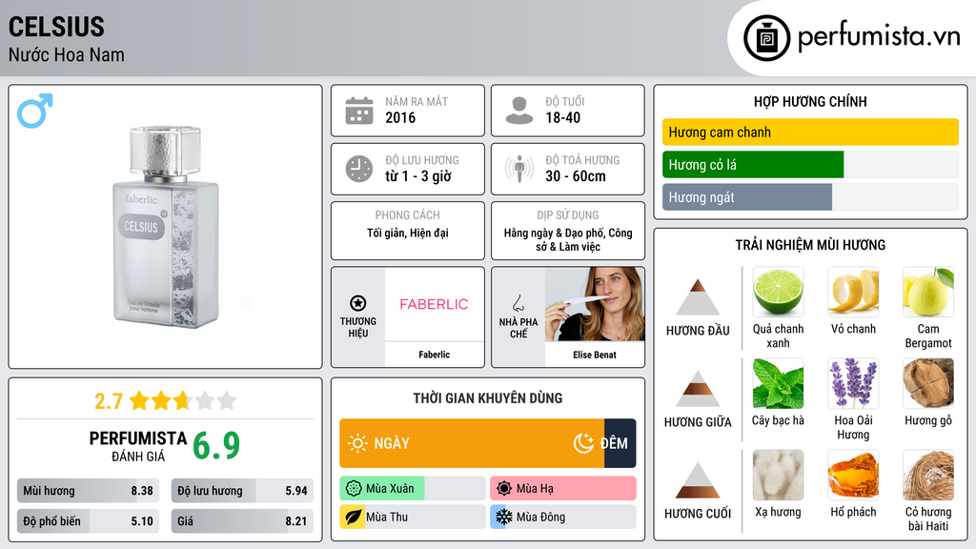The width and height of the screenshot is (976, 549).
Task: Click the blue male gender symbol
Action: (35, 111)
